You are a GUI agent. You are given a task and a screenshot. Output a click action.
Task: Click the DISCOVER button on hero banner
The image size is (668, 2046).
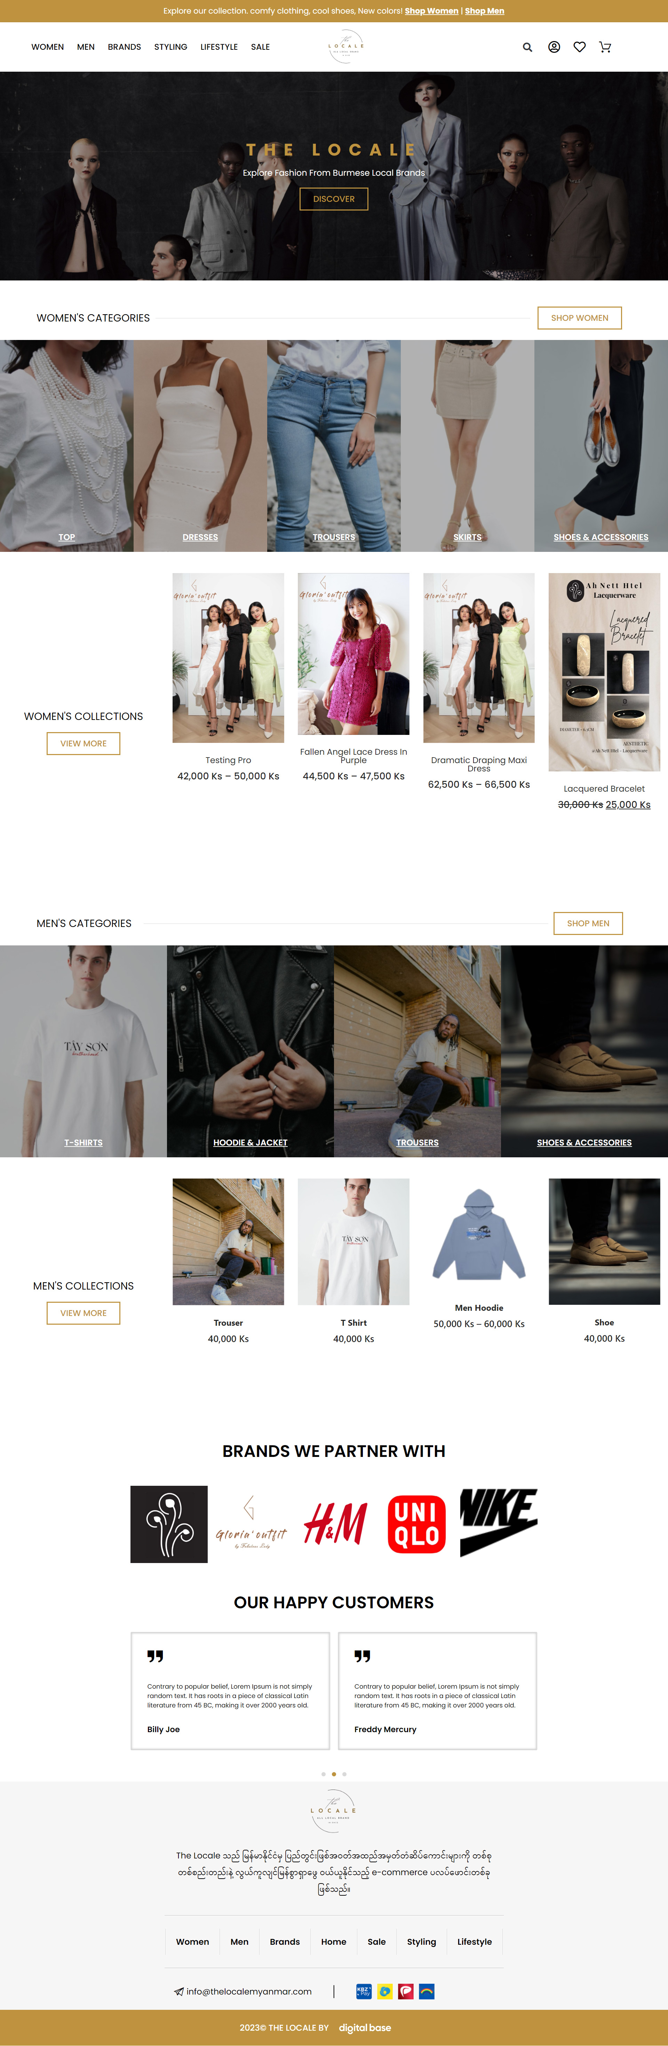click(x=334, y=199)
